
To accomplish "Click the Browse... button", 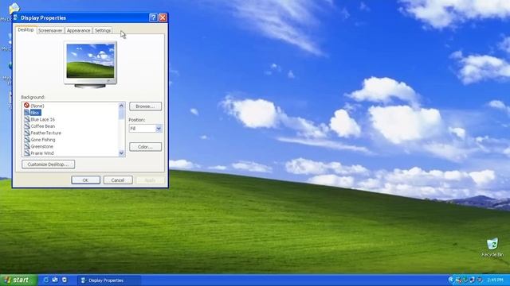I will (145, 106).
